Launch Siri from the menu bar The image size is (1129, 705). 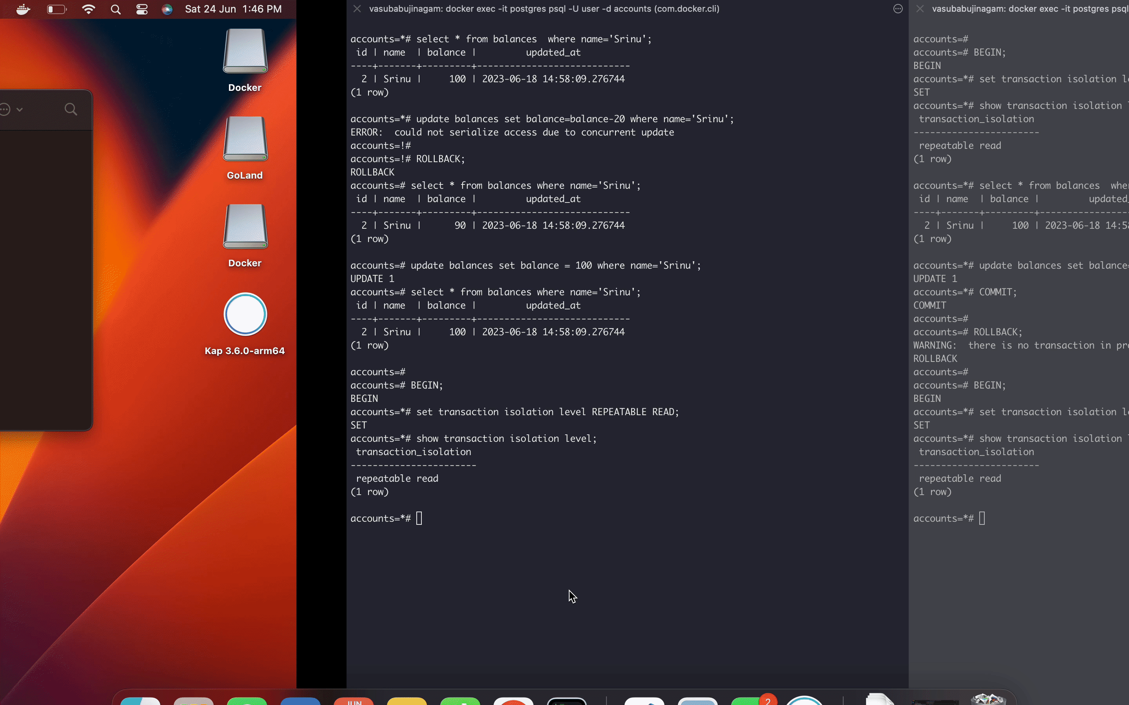click(x=167, y=9)
